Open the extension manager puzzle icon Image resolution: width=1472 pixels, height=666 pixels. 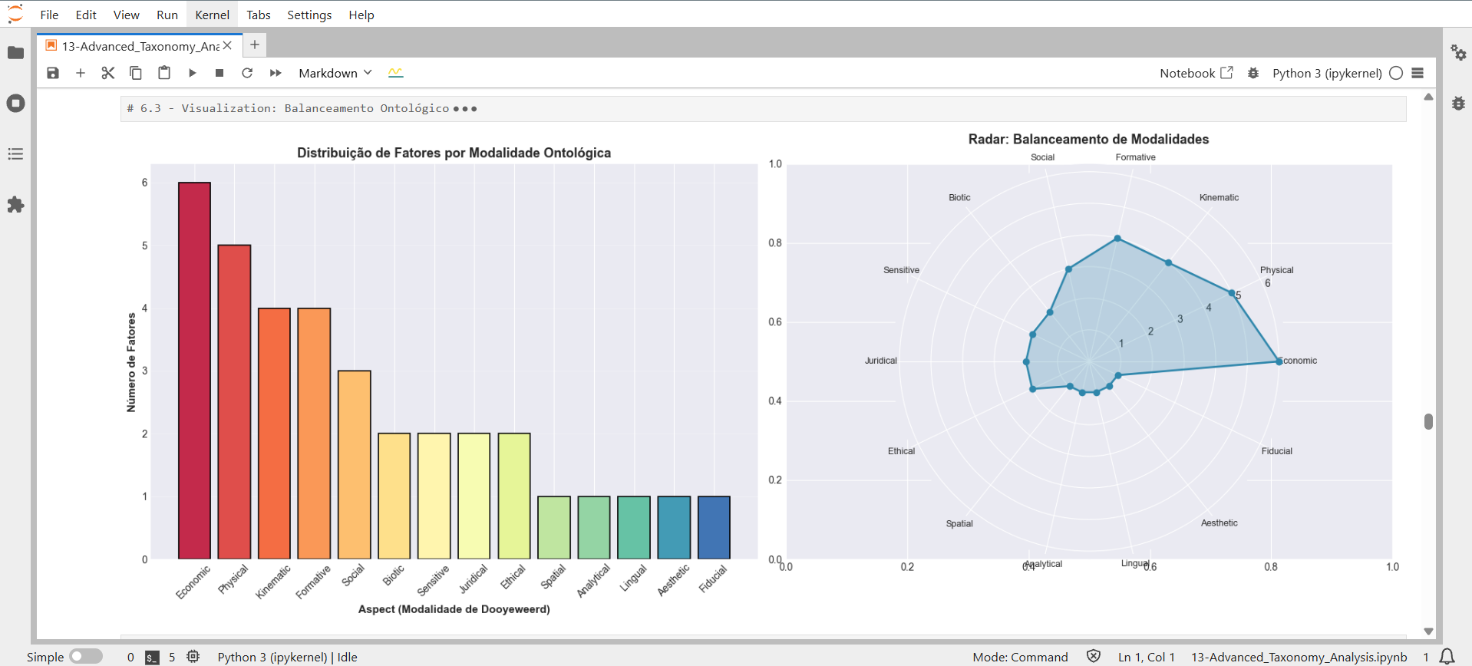click(x=15, y=205)
